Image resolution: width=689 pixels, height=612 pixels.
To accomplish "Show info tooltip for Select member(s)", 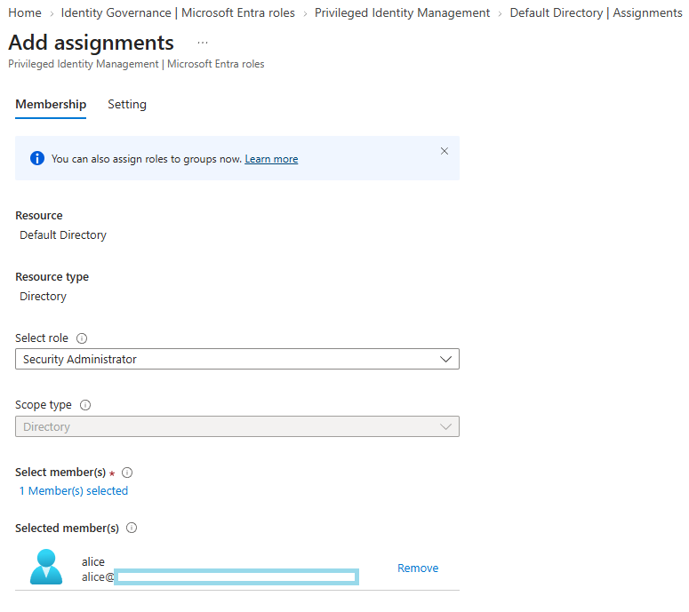I will tap(127, 473).
